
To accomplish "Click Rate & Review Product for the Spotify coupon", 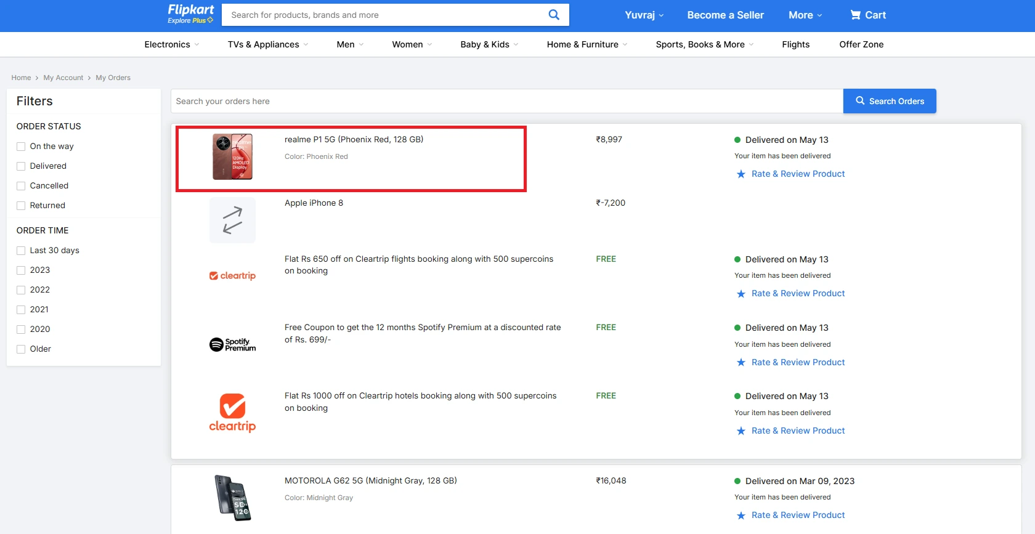I will click(798, 363).
